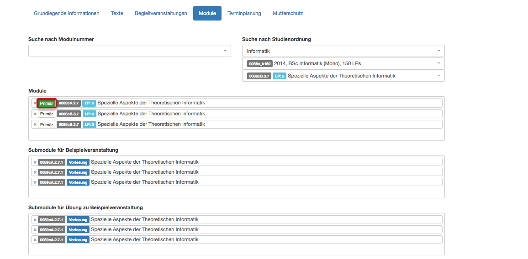The height and width of the screenshot is (259, 528).
Task: Expand the 0086cB.3.7 module selection dropdown
Action: [x=343, y=76]
